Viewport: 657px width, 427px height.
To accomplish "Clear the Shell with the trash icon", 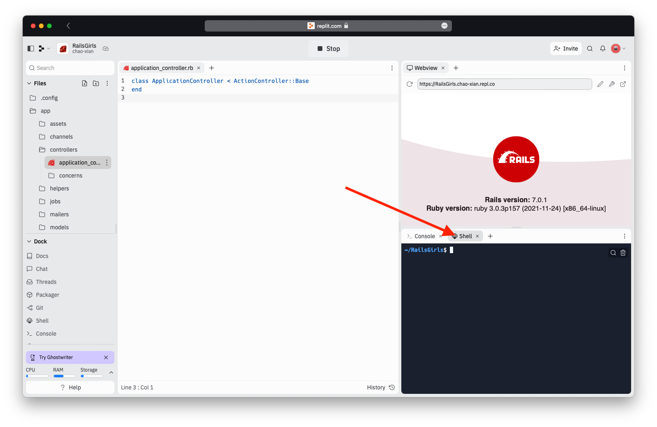I will pyautogui.click(x=623, y=252).
